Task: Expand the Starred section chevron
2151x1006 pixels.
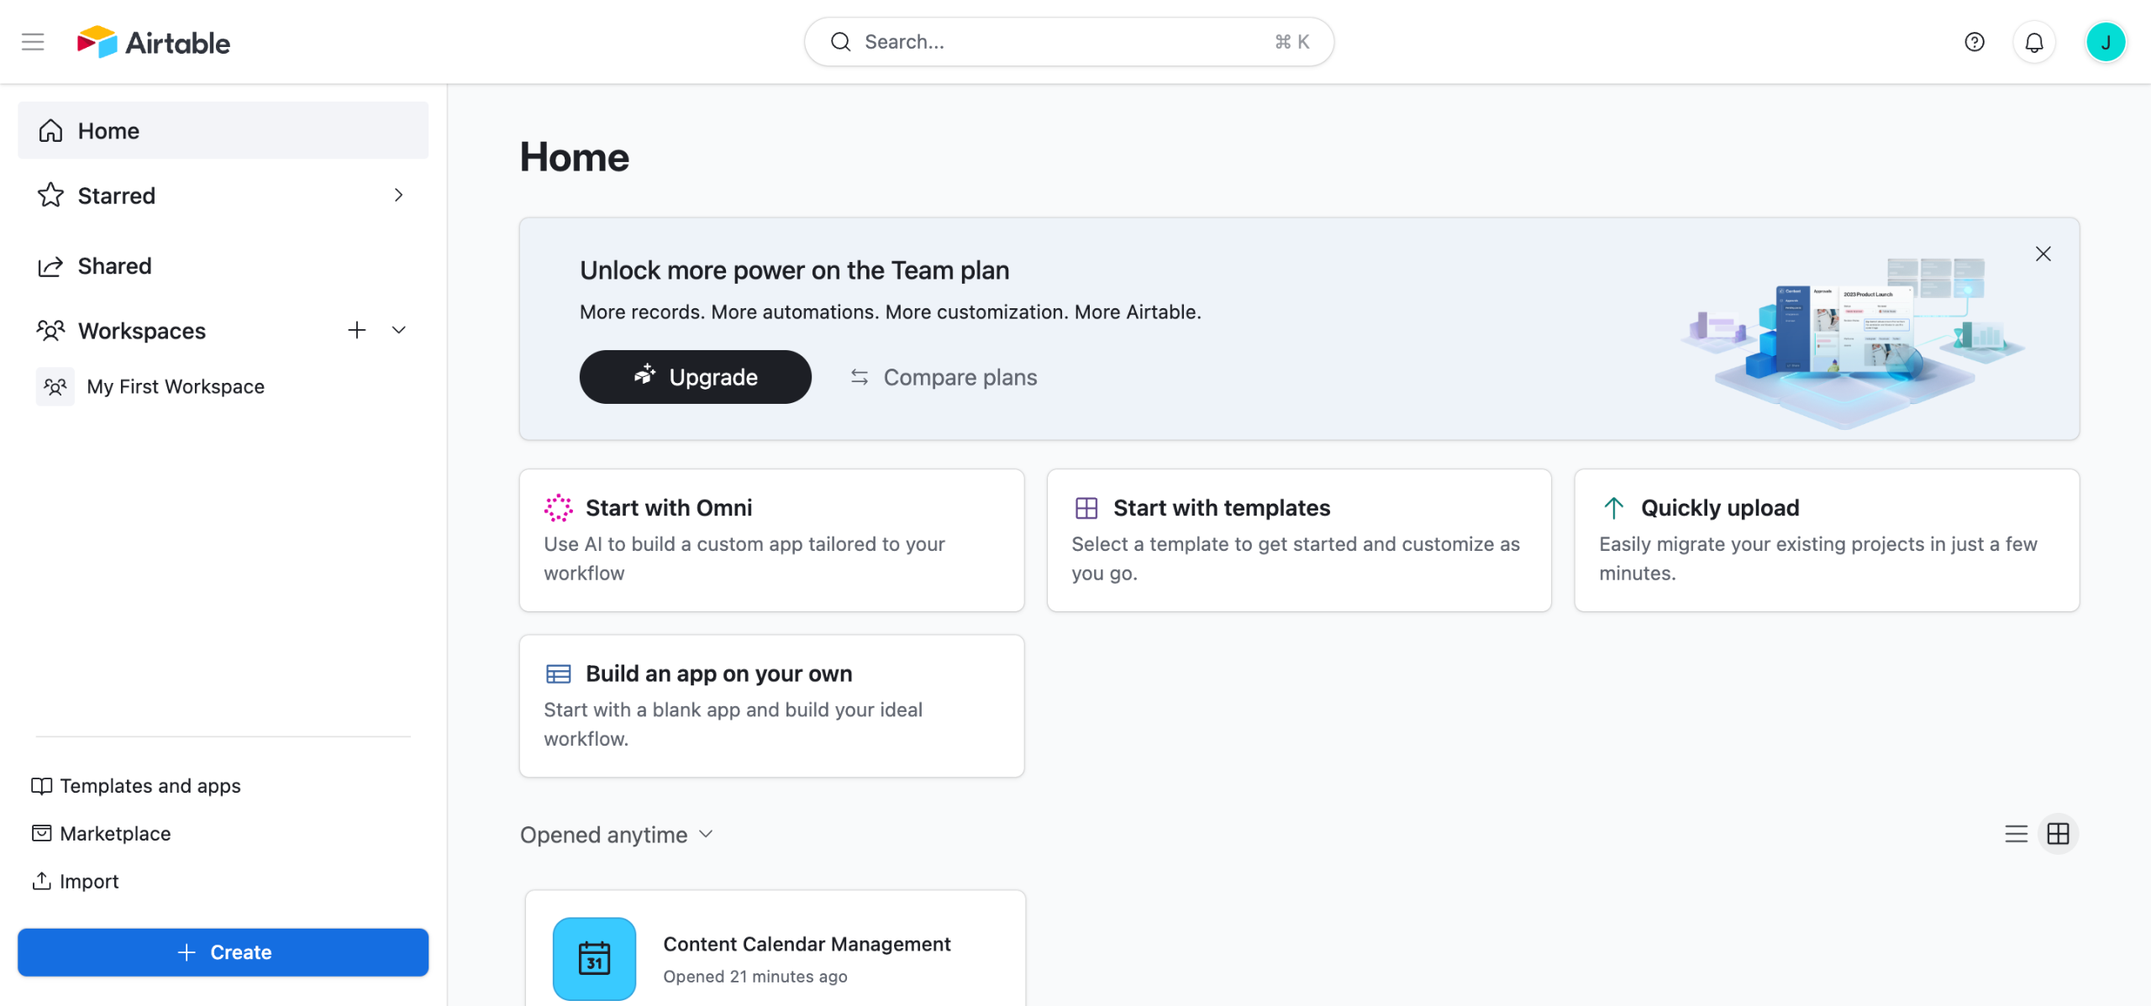Action: pyautogui.click(x=398, y=195)
